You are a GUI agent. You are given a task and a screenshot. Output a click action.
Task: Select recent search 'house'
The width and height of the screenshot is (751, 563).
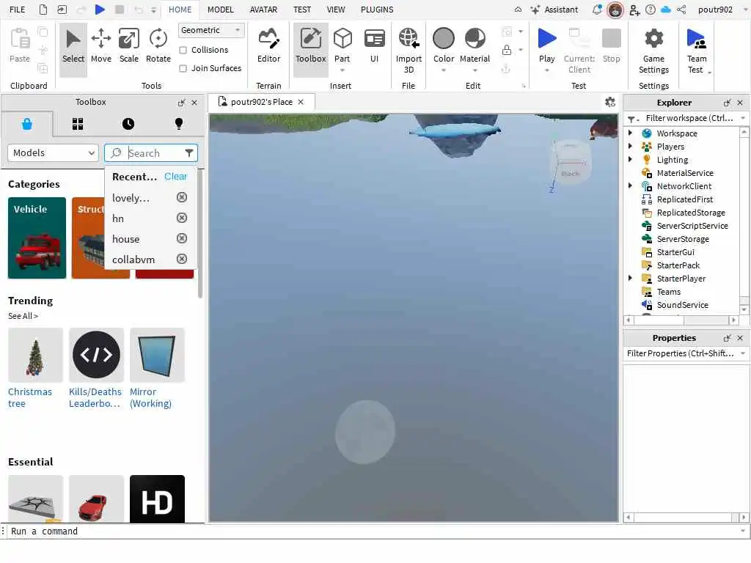[126, 239]
